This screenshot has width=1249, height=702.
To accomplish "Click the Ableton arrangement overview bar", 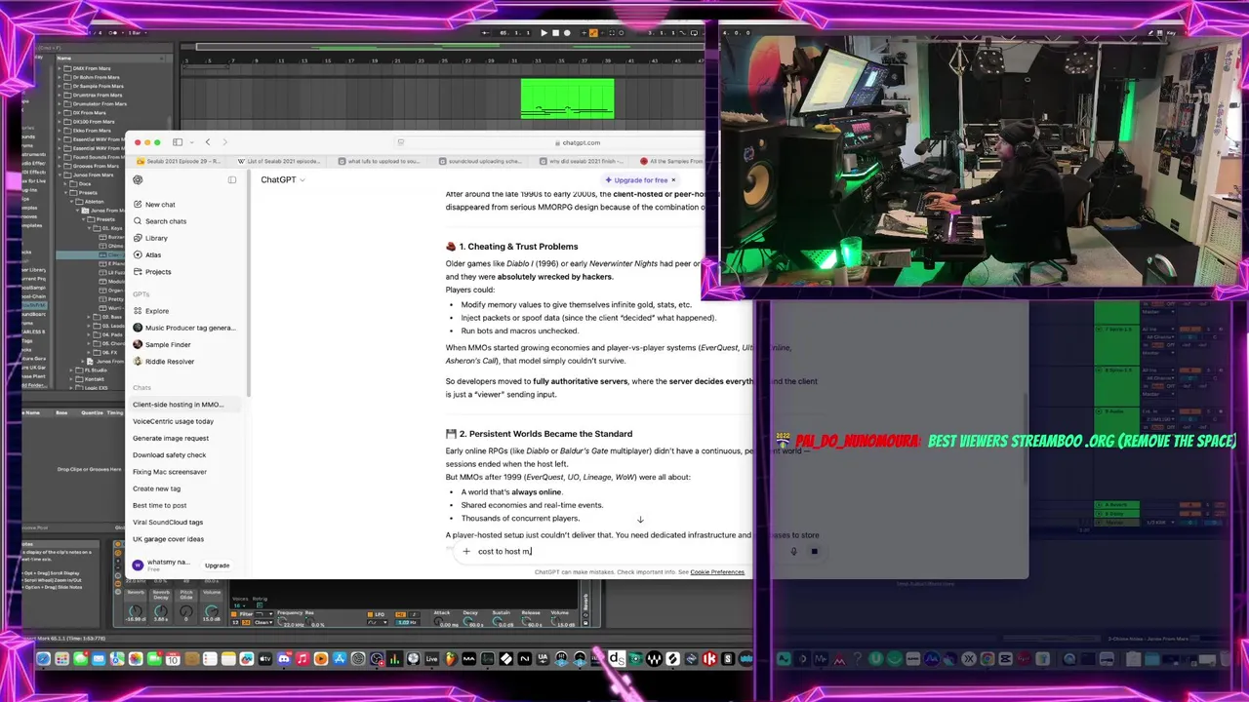I will [449, 46].
